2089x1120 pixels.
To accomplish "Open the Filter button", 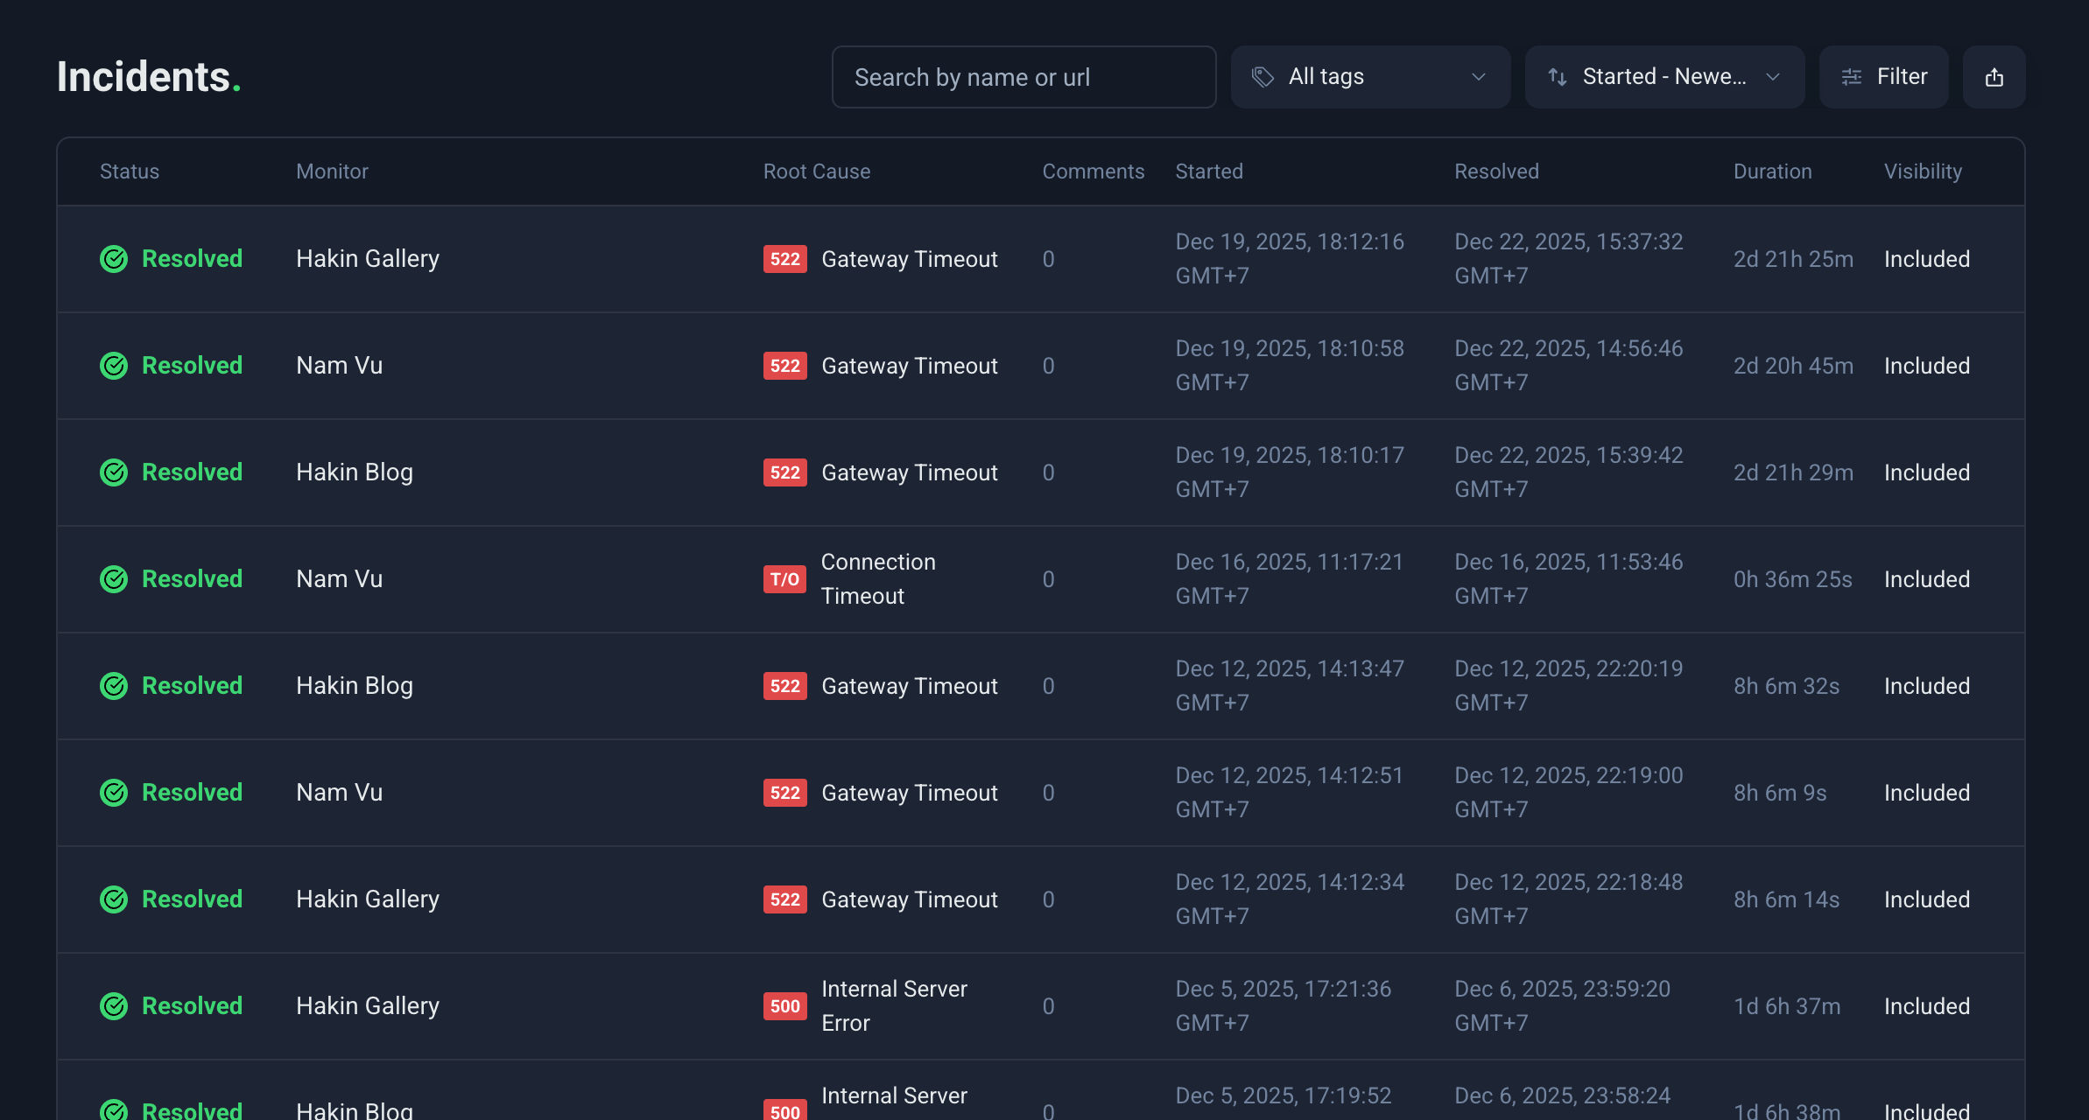I will click(x=1883, y=77).
